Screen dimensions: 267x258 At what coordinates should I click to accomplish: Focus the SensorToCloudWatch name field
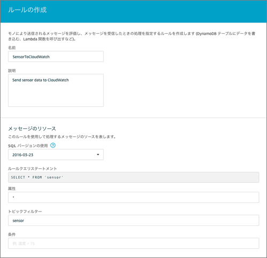coord(56,57)
